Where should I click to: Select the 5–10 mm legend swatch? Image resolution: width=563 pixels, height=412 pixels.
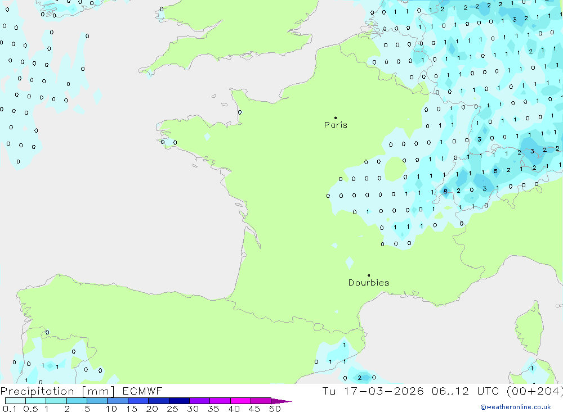point(97,401)
